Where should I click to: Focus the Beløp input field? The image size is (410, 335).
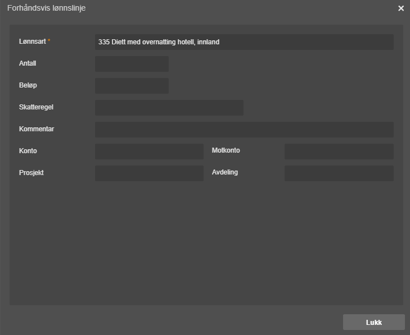click(132, 86)
